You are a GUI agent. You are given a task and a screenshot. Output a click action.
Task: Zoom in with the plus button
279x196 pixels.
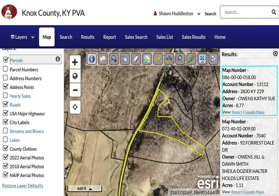(75, 62)
